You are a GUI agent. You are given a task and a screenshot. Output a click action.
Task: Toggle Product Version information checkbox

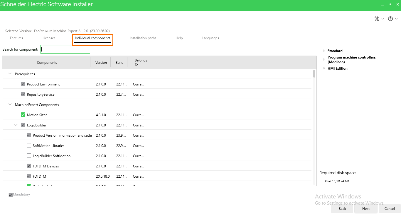coord(29,135)
